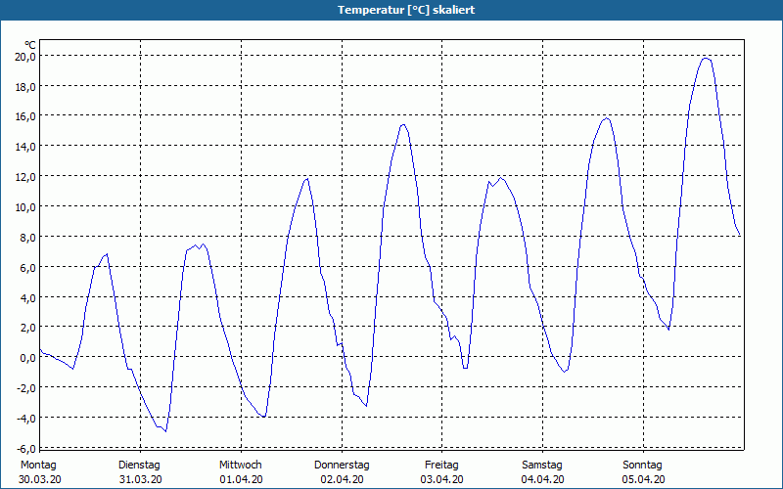Click the Donnerstag day label
783x489 pixels.
(342, 466)
